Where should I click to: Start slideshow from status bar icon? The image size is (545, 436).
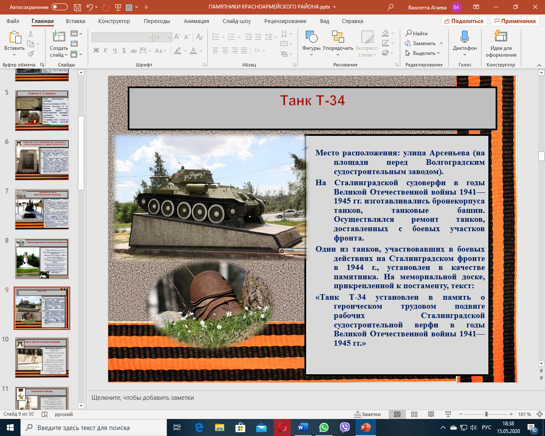(x=448, y=414)
